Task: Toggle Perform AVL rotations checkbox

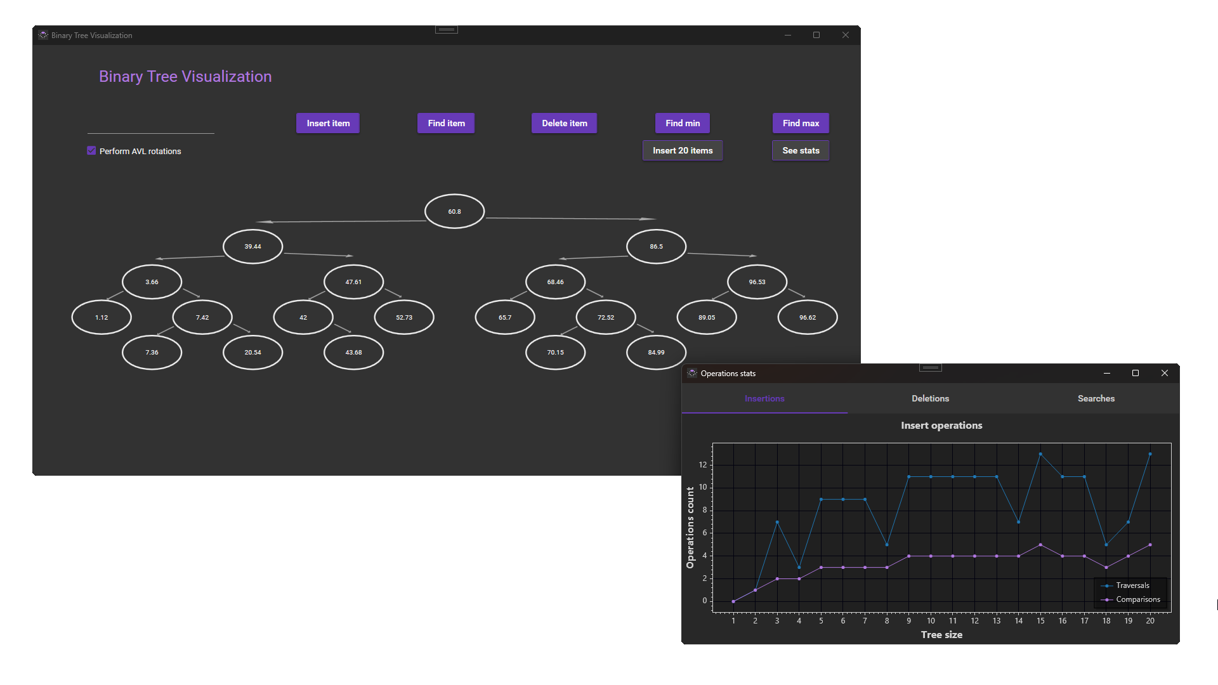Action: (x=91, y=151)
